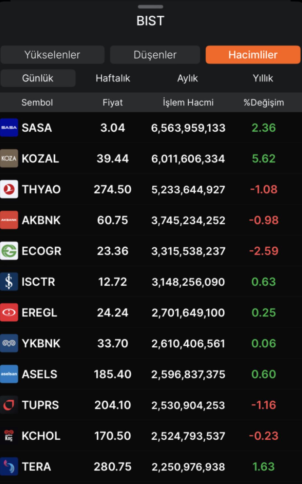The width and height of the screenshot is (302, 484).
Task: Select the AKBANK red logo icon
Action: 9,220
